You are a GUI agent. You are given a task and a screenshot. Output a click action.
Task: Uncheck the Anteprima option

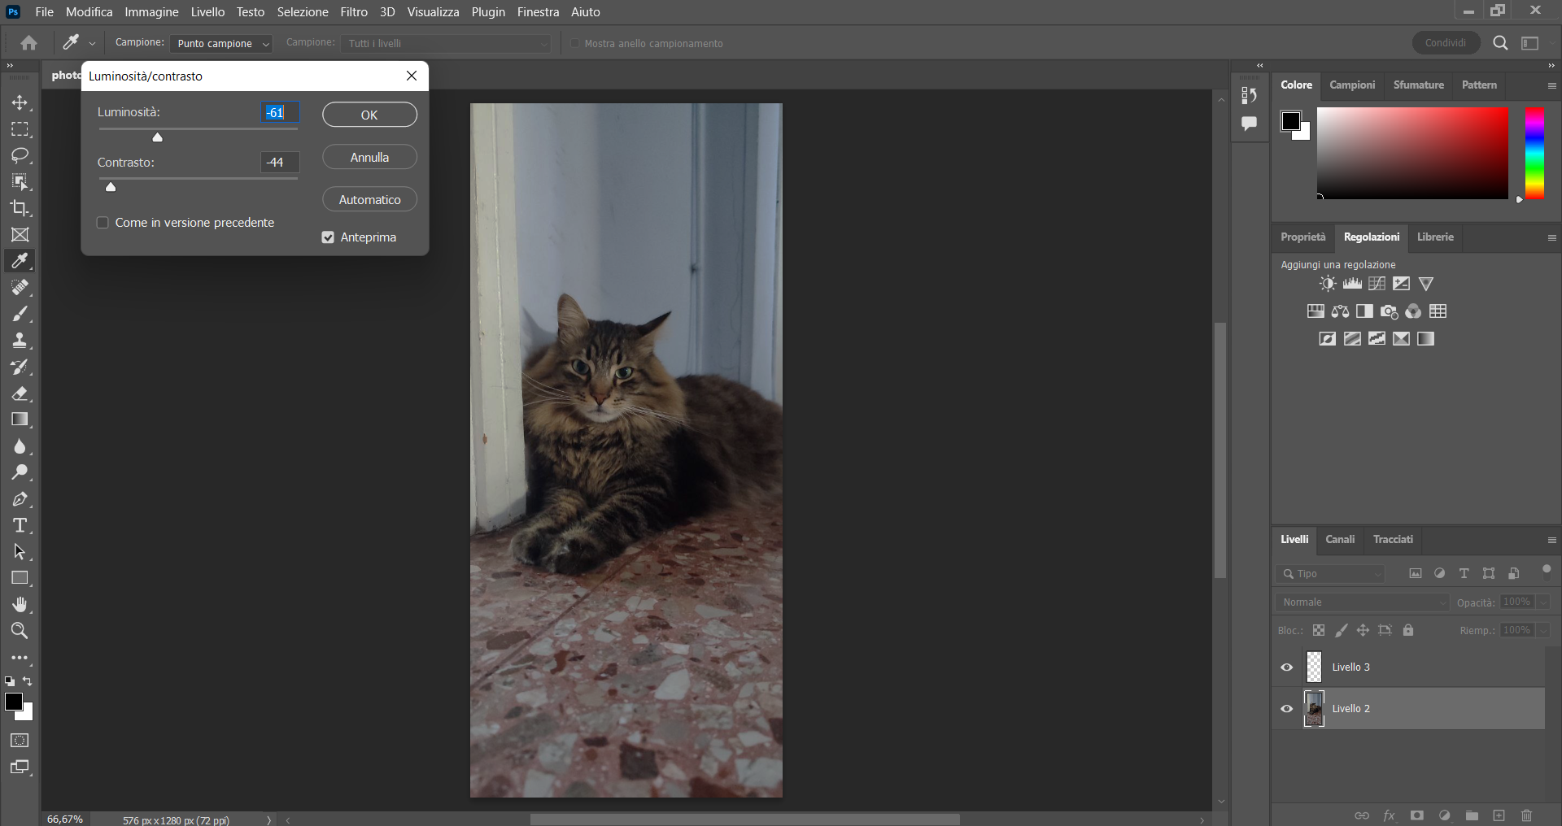(x=328, y=237)
